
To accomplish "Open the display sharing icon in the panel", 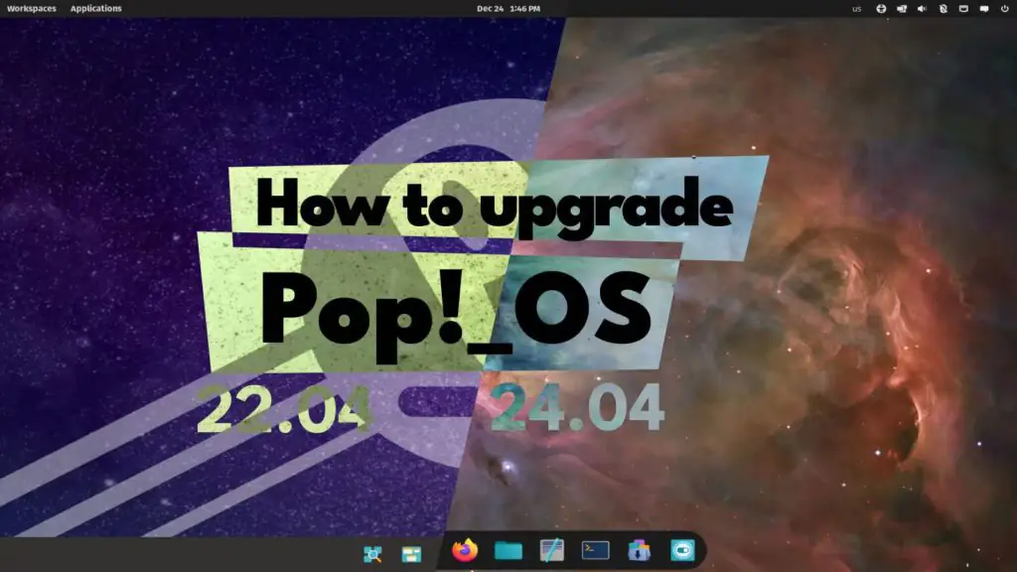I will coord(902,9).
